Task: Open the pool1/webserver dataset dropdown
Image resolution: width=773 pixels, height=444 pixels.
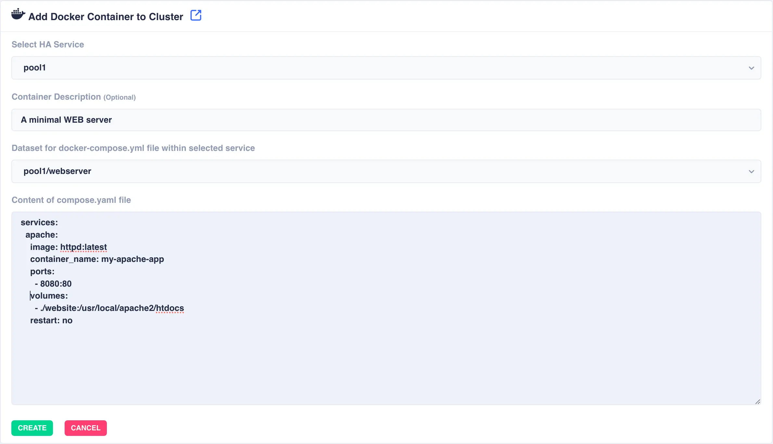Action: tap(386, 171)
